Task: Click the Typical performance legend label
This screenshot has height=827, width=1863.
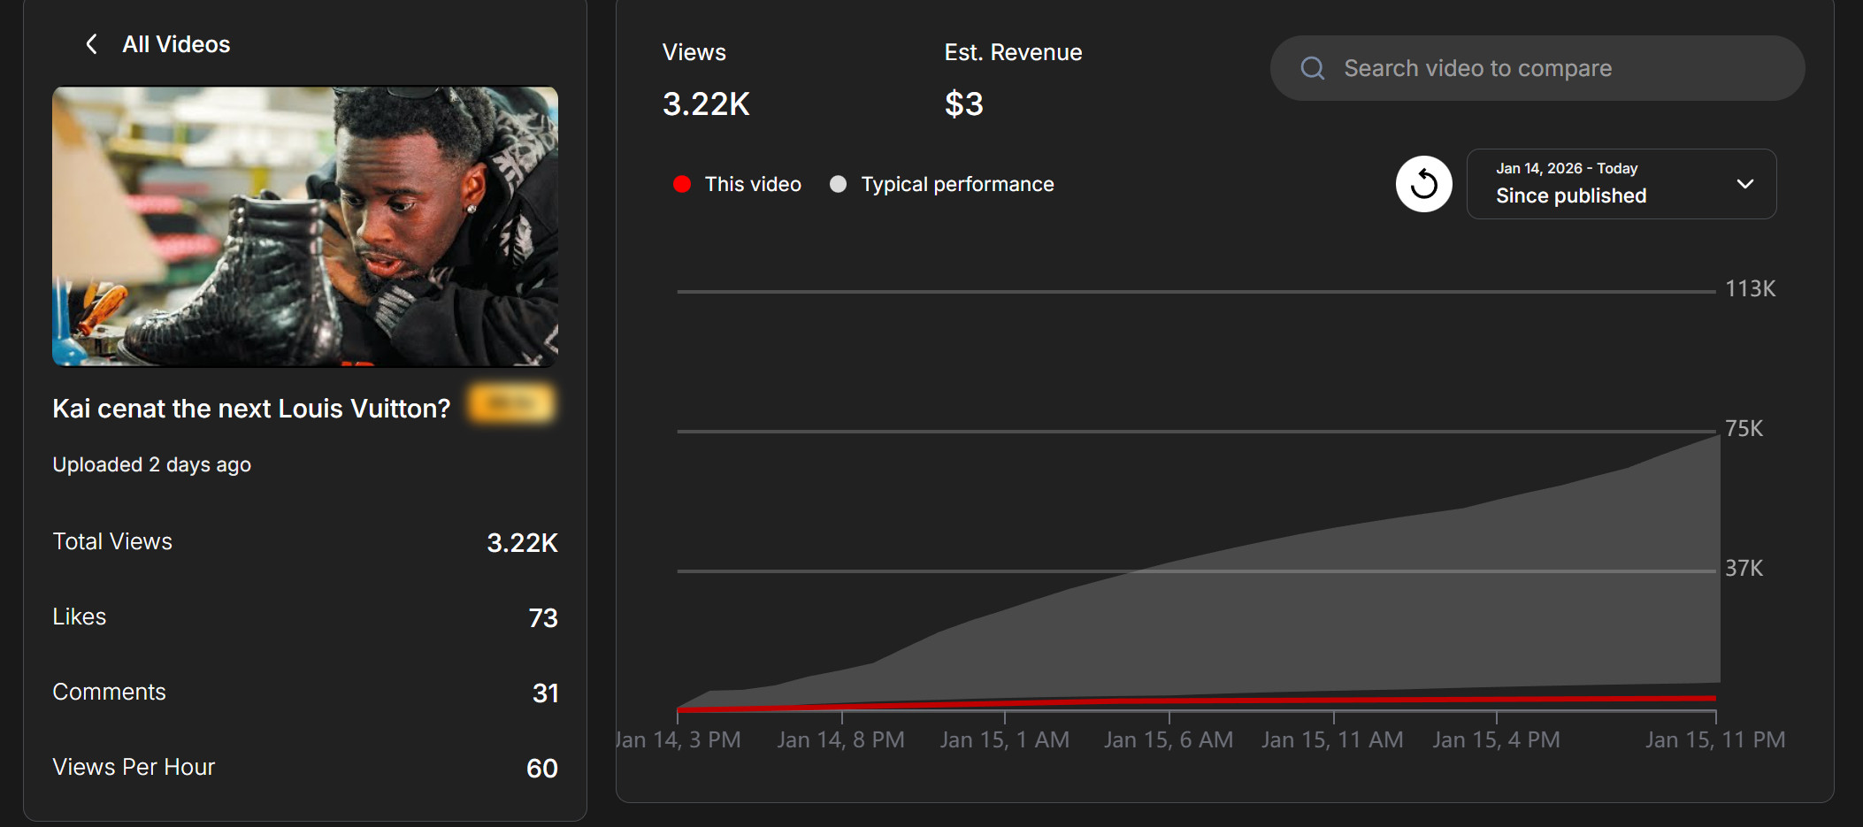Action: point(957,184)
